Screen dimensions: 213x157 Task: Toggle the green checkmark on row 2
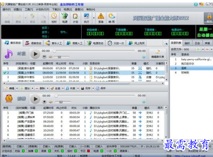pyautogui.click(x=5, y=73)
